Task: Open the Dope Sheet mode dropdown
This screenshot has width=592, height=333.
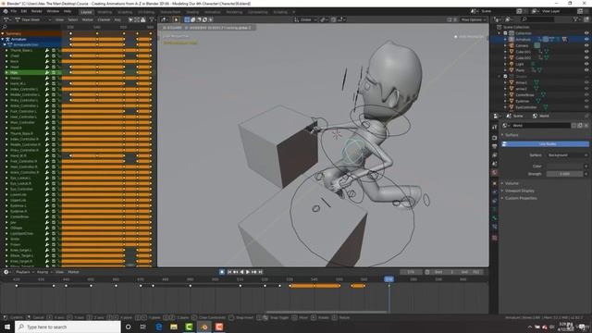Action: (33, 19)
